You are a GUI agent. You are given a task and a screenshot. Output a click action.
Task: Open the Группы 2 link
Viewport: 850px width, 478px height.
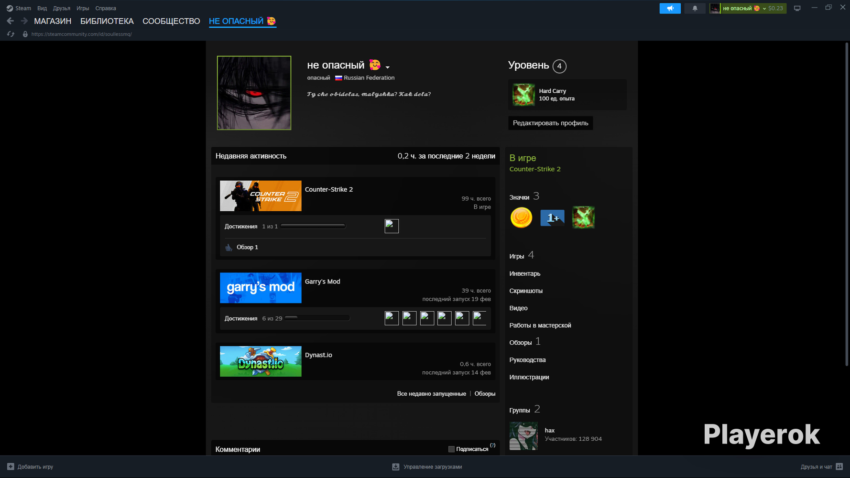pyautogui.click(x=525, y=409)
